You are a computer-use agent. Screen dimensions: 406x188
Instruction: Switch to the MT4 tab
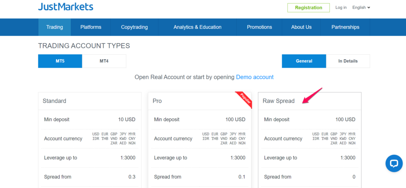[x=104, y=61]
